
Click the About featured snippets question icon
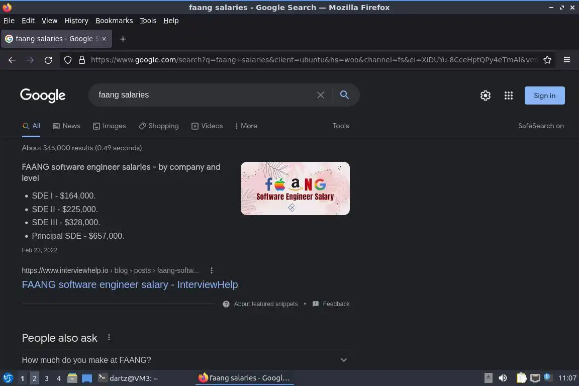point(226,304)
